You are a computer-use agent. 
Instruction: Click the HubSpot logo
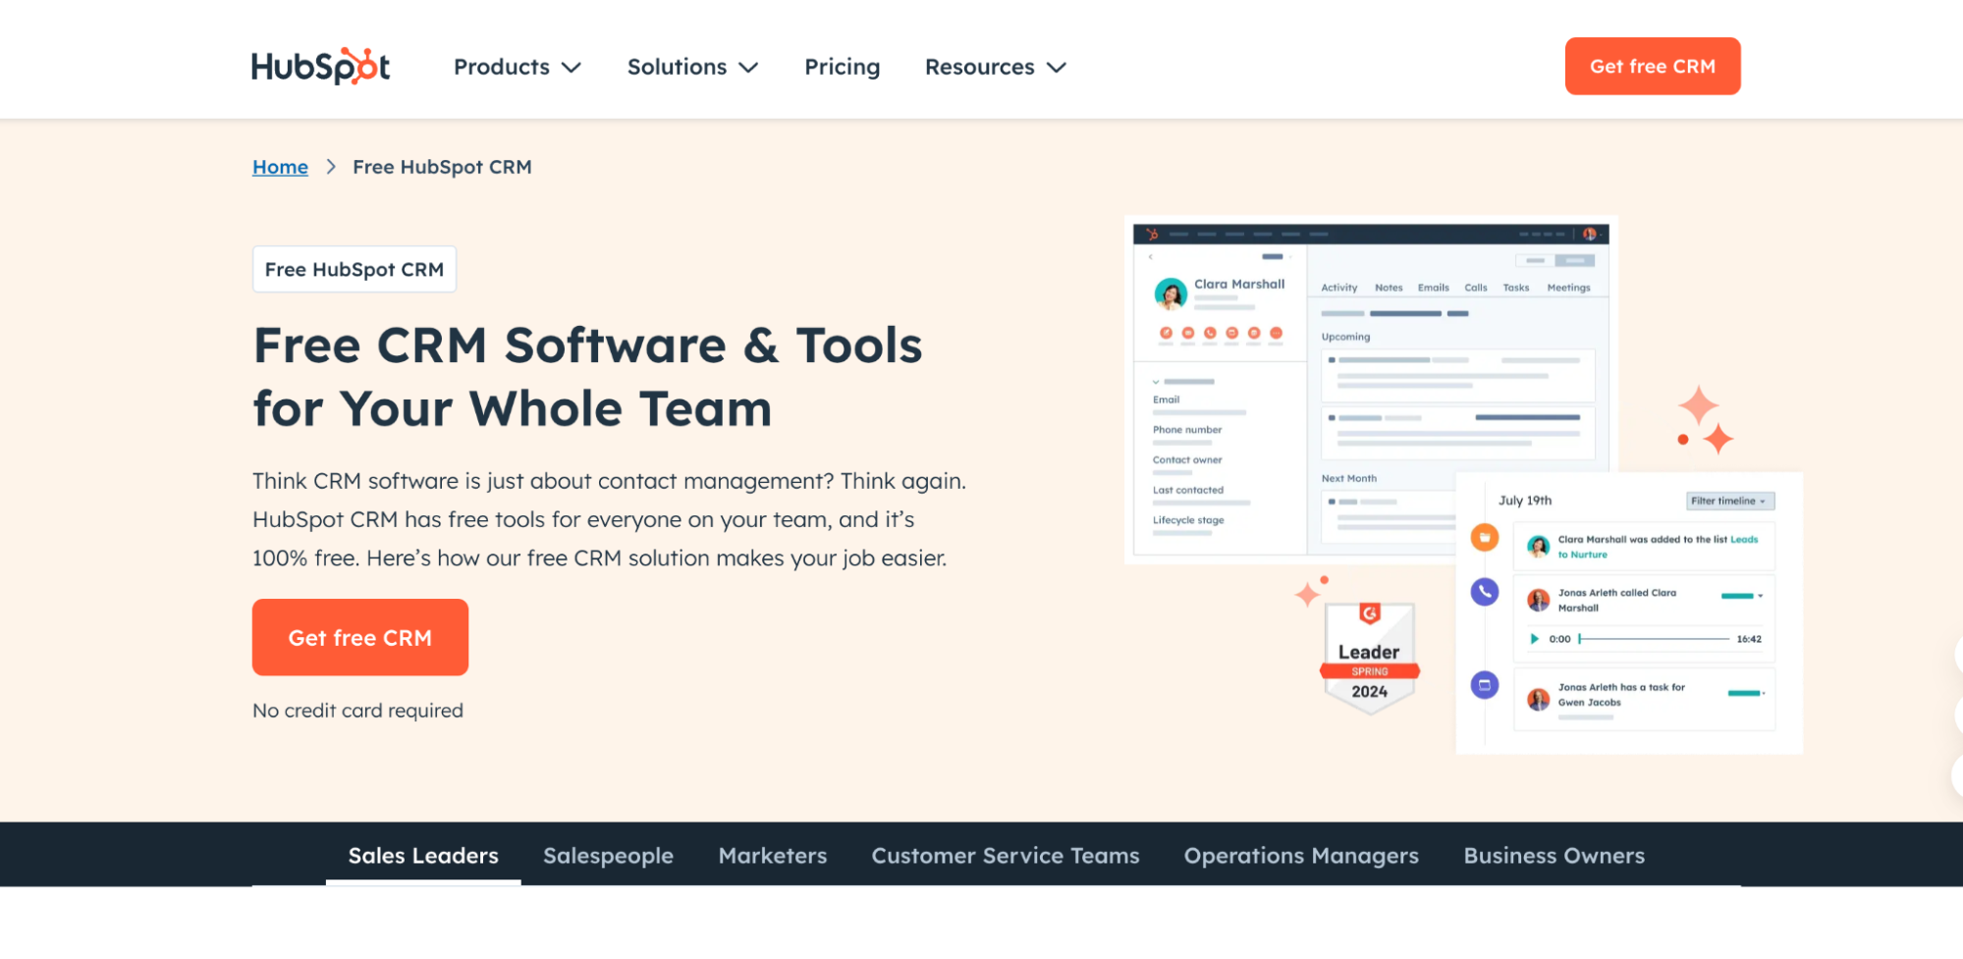(321, 66)
